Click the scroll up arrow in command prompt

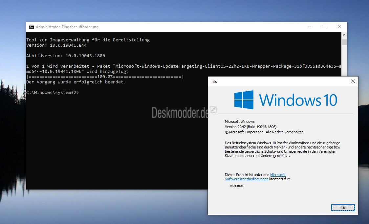tap(344, 35)
